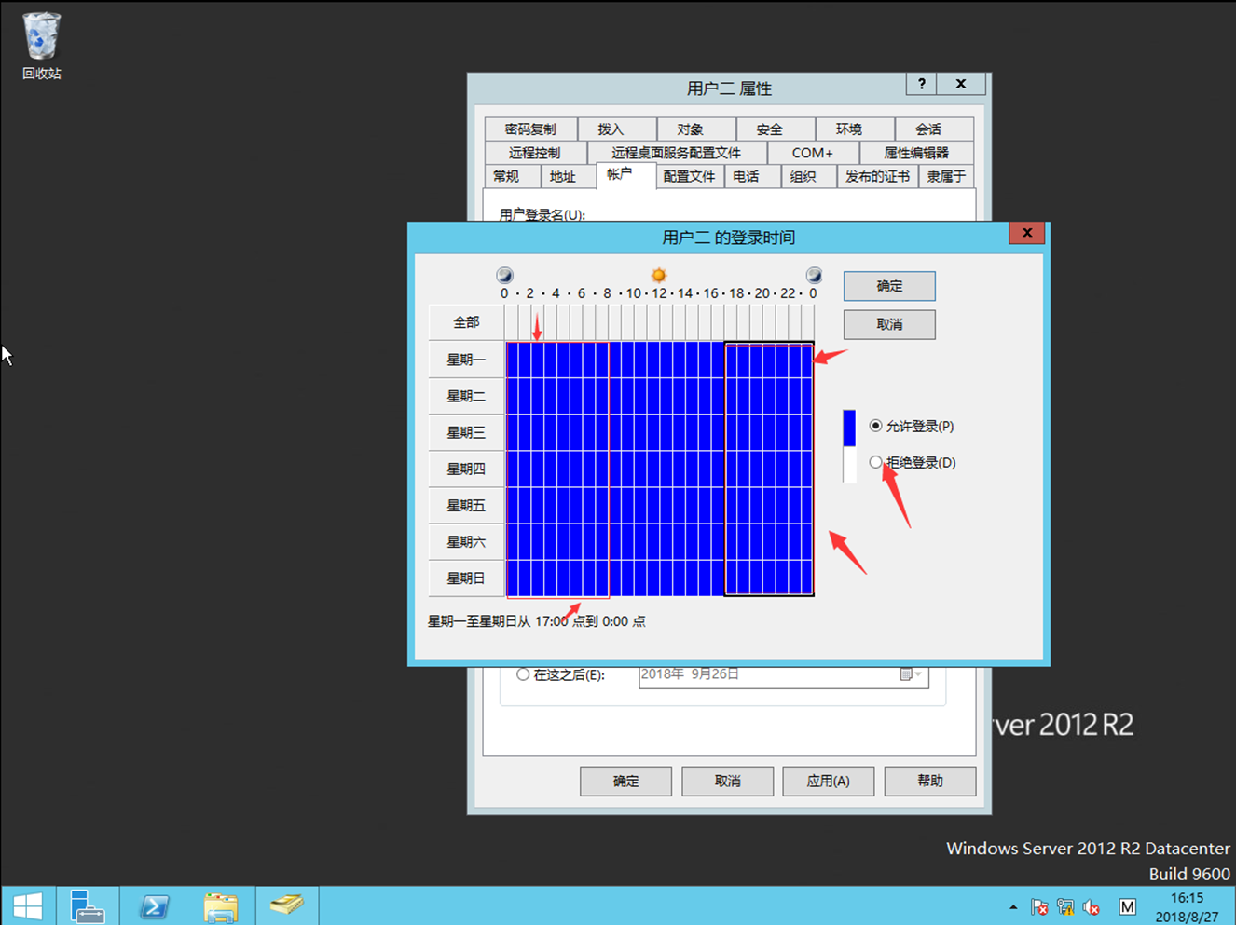The height and width of the screenshot is (925, 1236).
Task: Cancel logon hours dialog with 取消
Action: [x=889, y=324]
